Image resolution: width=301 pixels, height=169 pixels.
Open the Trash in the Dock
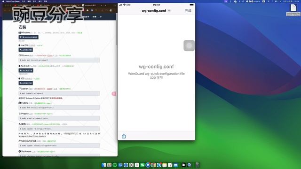[x=198, y=165]
